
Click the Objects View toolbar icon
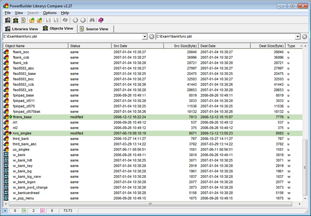click(16, 20)
